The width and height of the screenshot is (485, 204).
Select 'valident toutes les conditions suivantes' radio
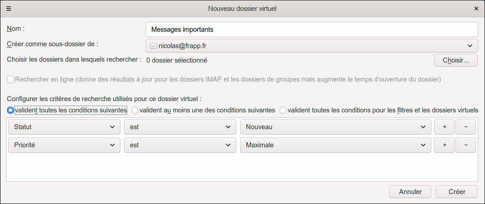10,110
